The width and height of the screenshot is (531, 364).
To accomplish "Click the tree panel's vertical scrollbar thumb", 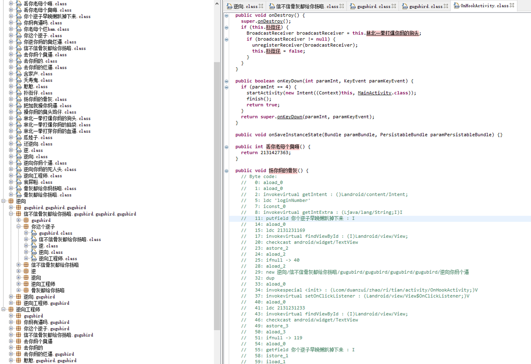I will (216, 195).
